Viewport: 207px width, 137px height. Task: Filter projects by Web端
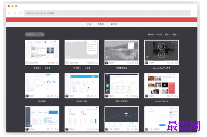pos(159,35)
